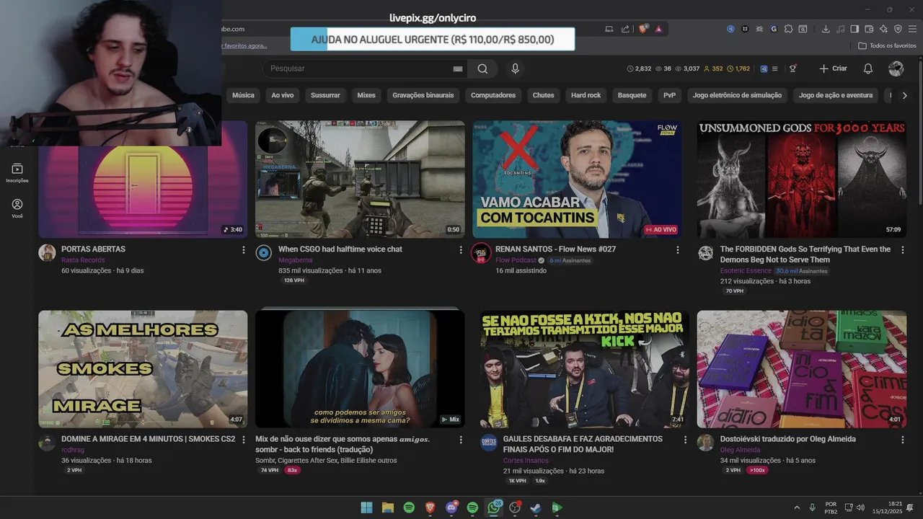This screenshot has width=923, height=519.
Task: Toggle the Brave sidebar panel icon
Action: click(x=854, y=29)
